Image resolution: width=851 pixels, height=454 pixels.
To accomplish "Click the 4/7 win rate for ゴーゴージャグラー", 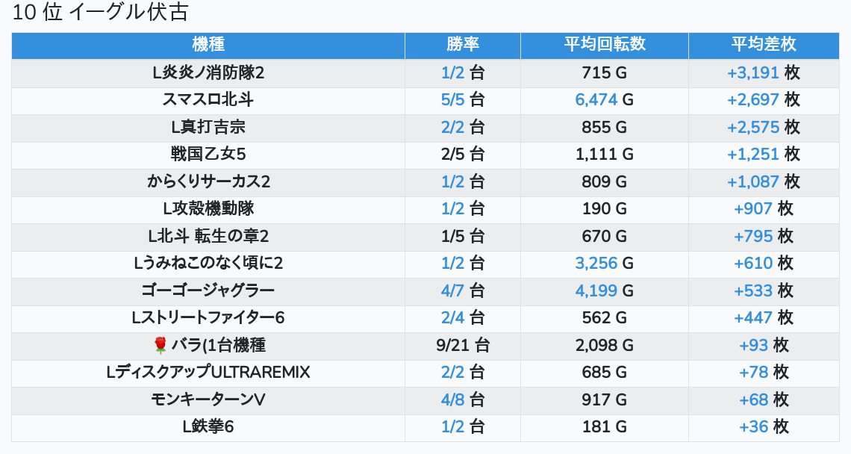I will click(452, 290).
